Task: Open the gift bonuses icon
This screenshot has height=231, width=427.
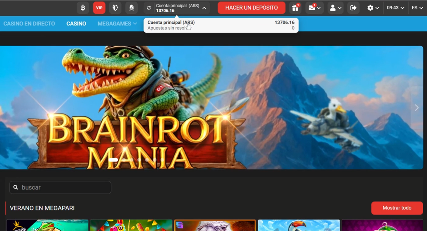Action: point(295,7)
